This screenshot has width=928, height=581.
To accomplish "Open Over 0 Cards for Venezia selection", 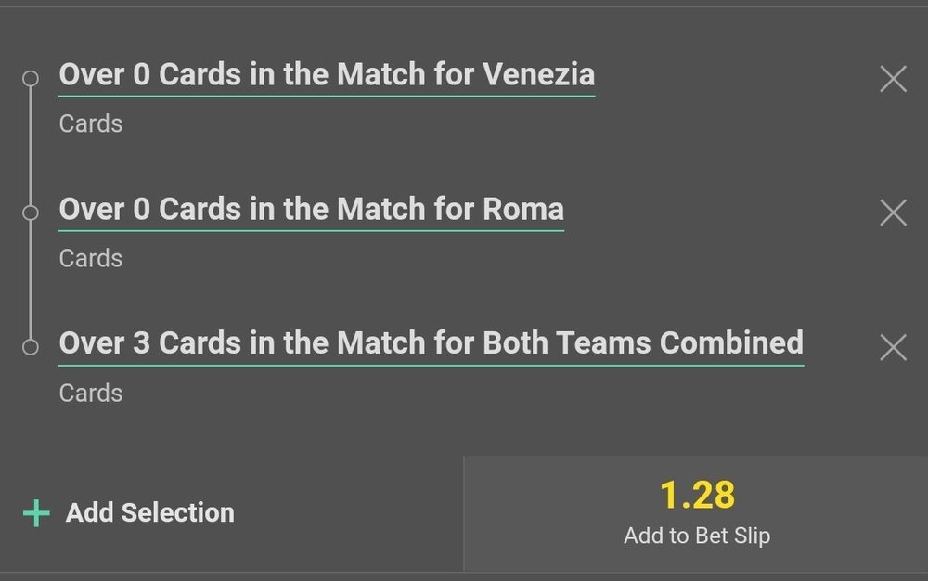I will tap(327, 75).
